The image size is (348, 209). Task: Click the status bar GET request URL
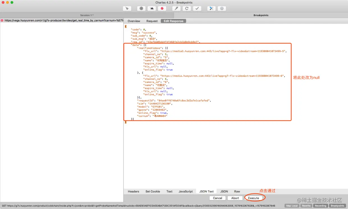pos(138,206)
